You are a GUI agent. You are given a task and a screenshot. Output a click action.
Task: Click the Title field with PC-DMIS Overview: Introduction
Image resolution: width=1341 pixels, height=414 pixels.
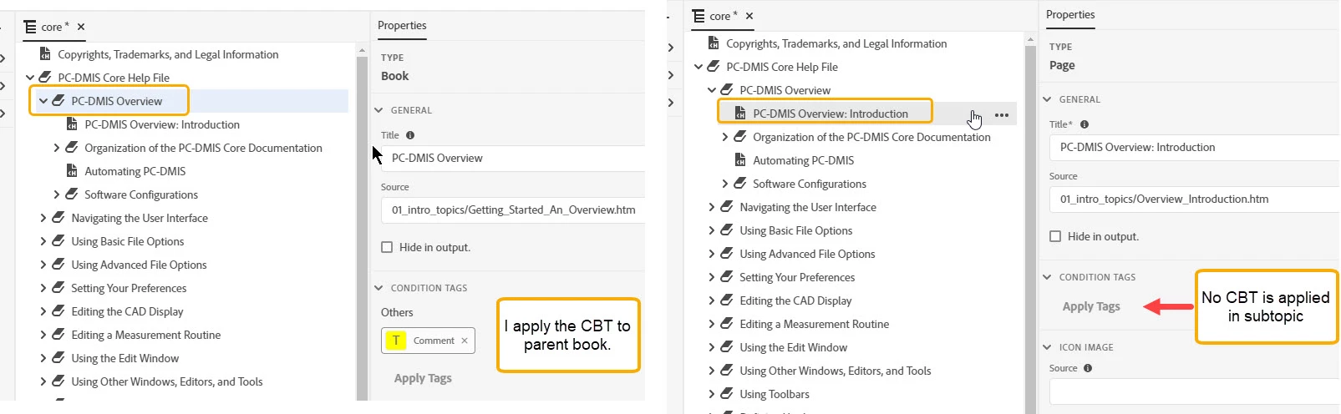click(x=1195, y=147)
